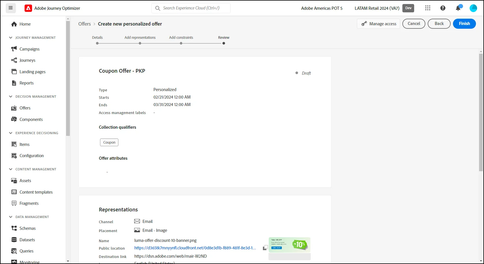Click the Search Experience Cloud field
Viewport: 484px width, 264px height.
click(191, 8)
